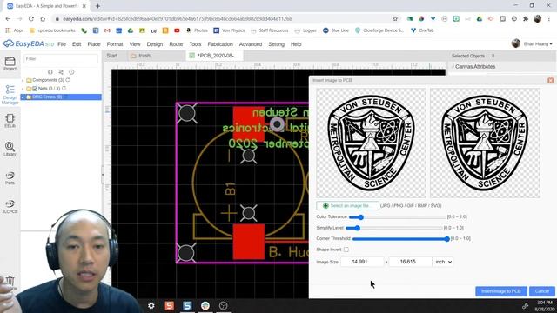Screen dimensions: 557x313
Task: Open Windows settings gear in taskbar
Action: (x=151, y=305)
